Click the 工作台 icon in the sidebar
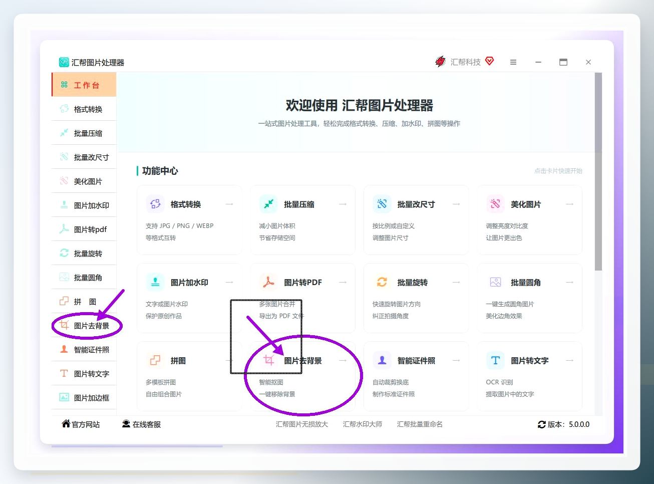Screen dimensions: 654x484 [x=64, y=85]
